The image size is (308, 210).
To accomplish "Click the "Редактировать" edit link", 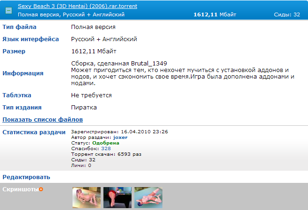I will pyautogui.click(x=26, y=177).
